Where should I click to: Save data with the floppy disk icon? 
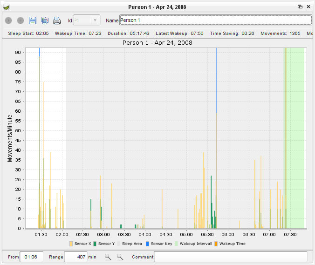(33, 20)
